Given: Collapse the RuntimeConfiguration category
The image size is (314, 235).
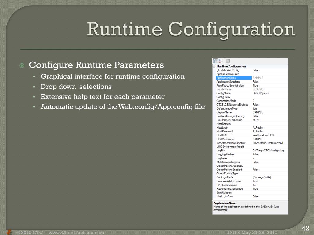Looking at the screenshot, I should (214, 66).
